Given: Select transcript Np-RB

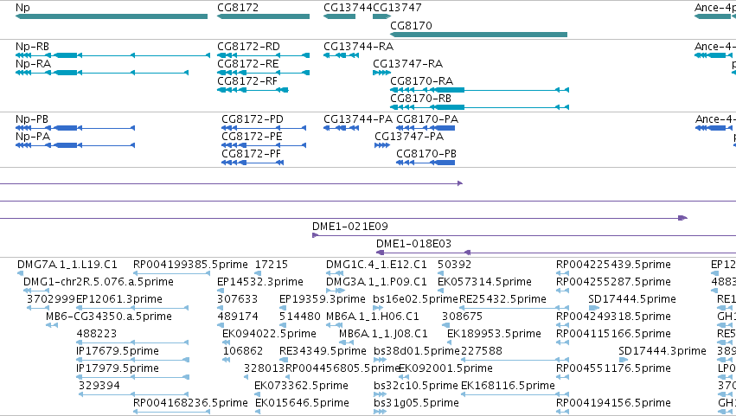Looking at the screenshot, I should 112,55.
